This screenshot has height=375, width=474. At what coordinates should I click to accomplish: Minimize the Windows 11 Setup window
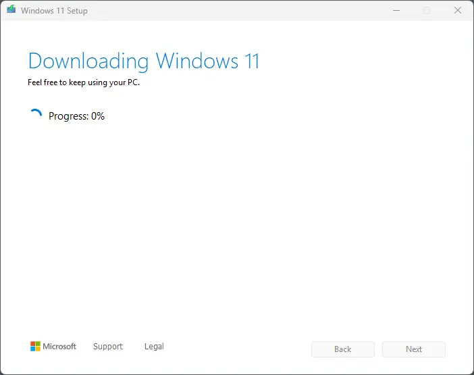396,10
